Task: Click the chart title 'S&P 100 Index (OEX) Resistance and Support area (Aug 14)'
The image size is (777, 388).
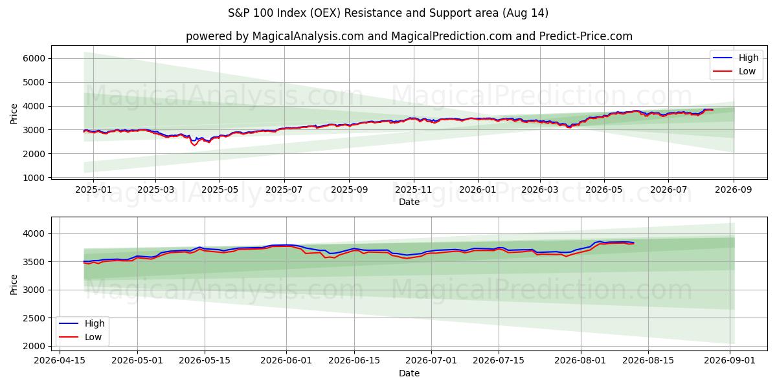Action: (388, 13)
